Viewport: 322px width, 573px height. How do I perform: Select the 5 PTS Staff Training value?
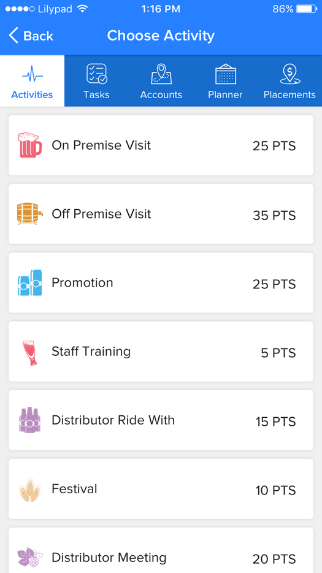click(278, 353)
